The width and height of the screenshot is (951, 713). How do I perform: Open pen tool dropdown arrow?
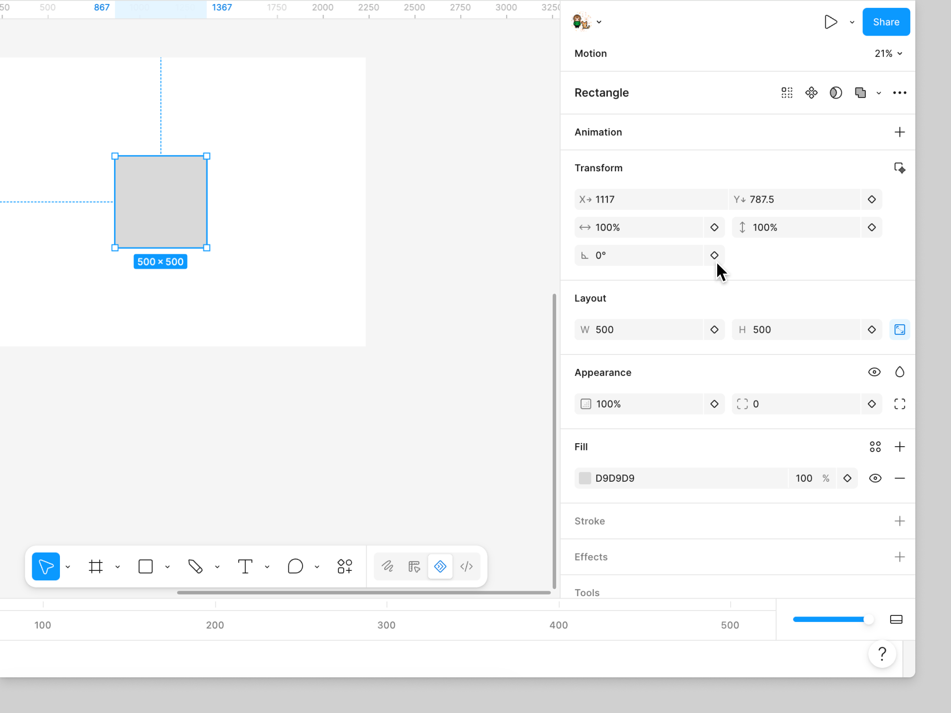[x=217, y=567]
